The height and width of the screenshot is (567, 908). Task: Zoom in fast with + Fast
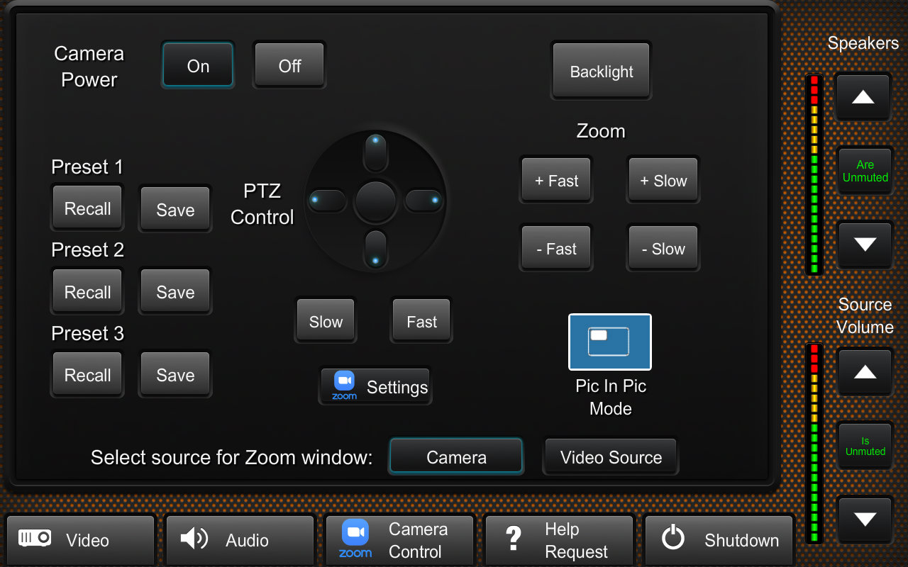556,180
